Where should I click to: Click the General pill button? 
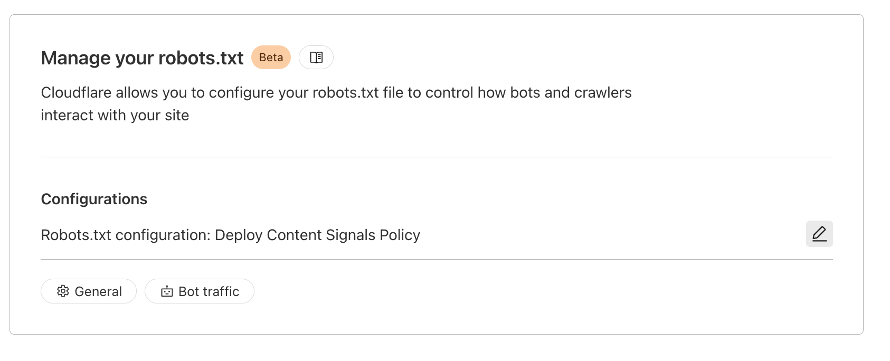(88, 291)
